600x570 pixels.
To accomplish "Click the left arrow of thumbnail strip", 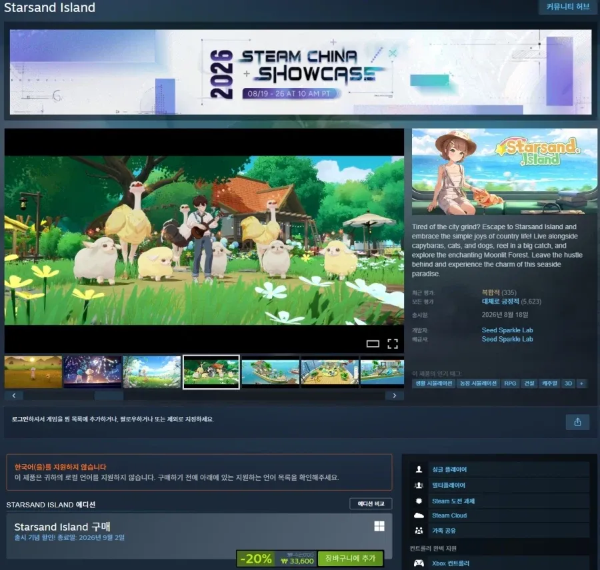I will click(14, 396).
